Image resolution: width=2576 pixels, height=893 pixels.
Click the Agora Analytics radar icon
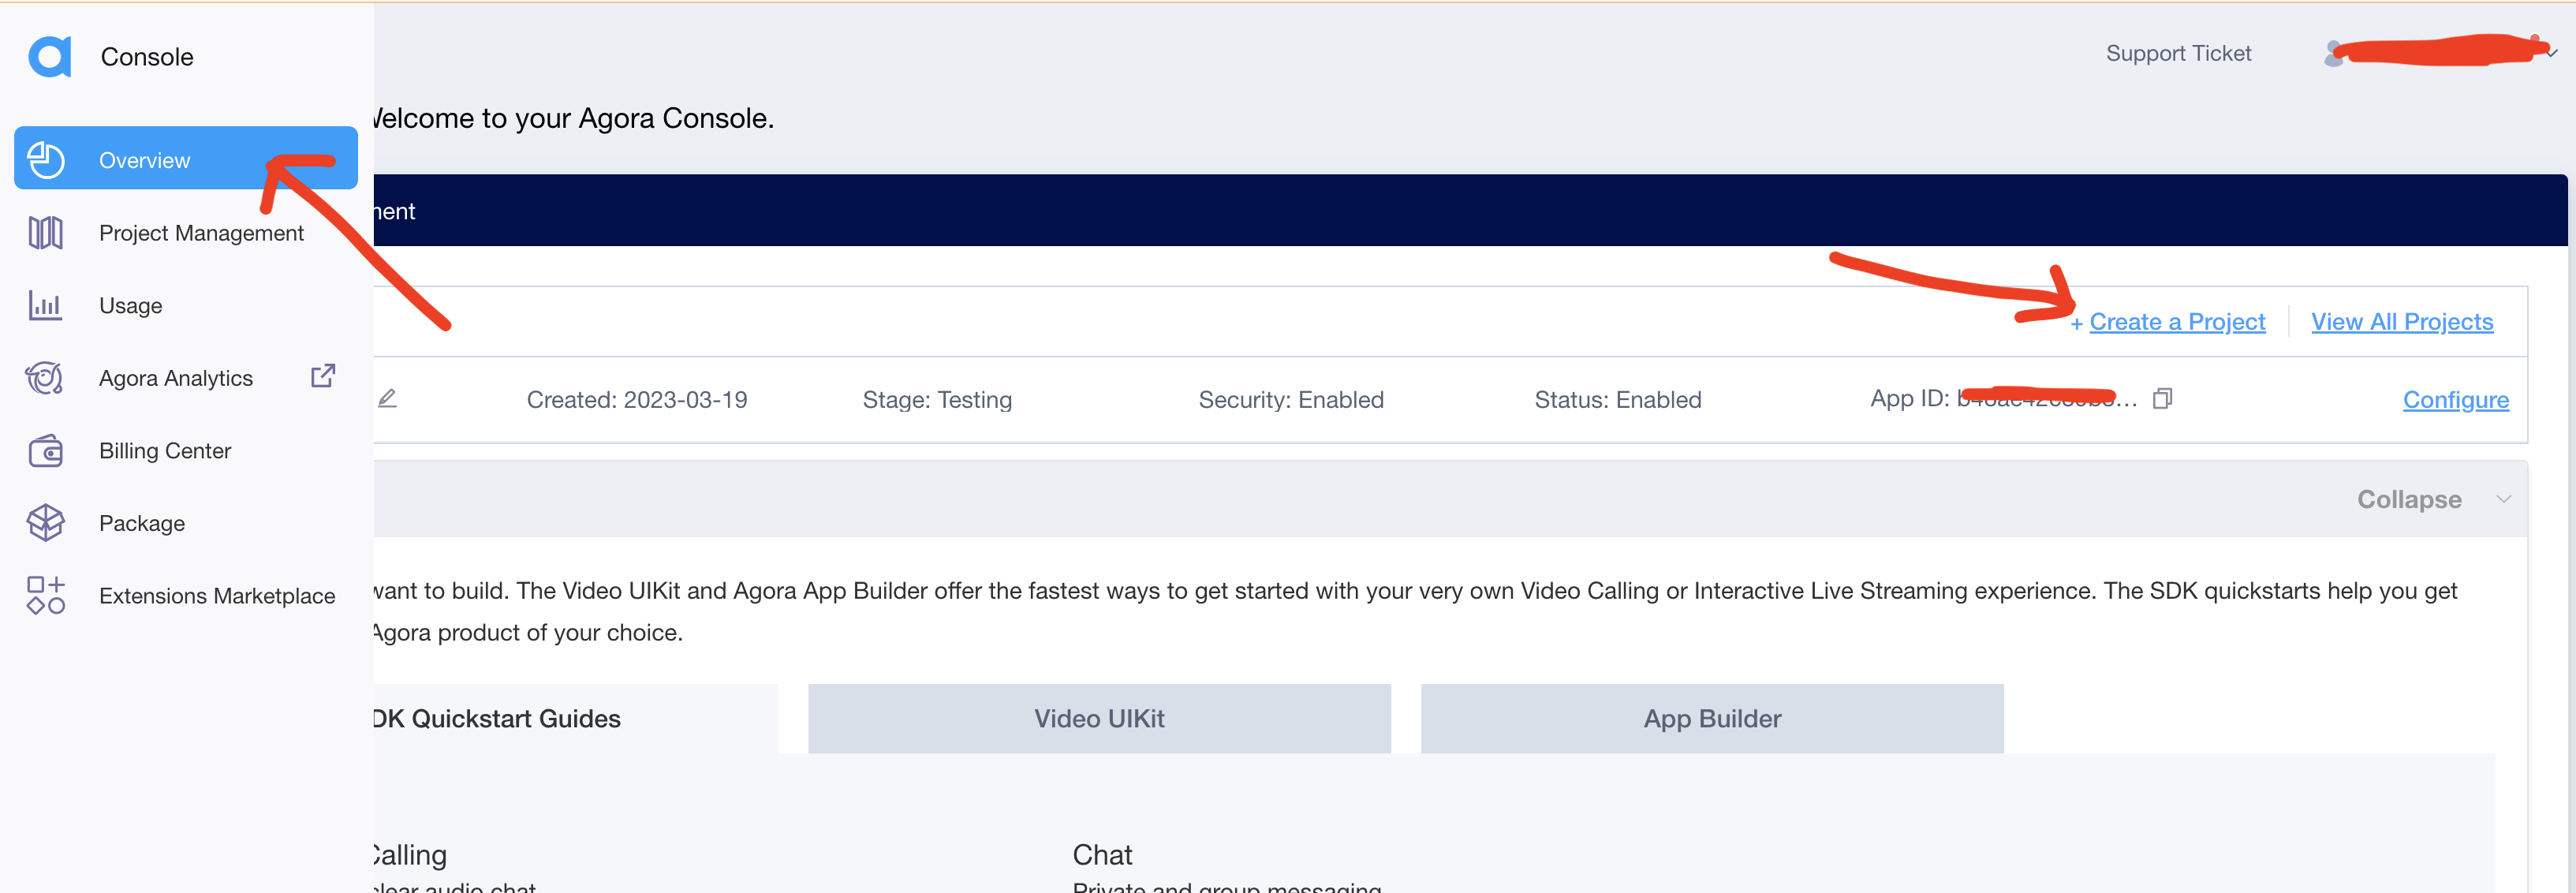coord(46,378)
